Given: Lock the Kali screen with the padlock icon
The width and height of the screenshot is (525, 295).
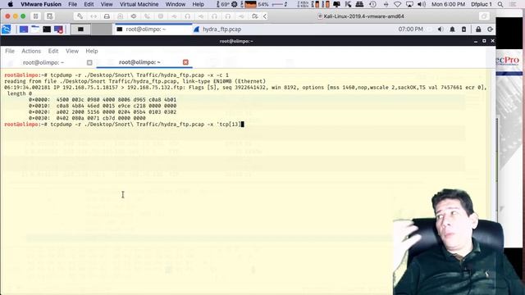Looking at the screenshot, I should coord(478,29).
